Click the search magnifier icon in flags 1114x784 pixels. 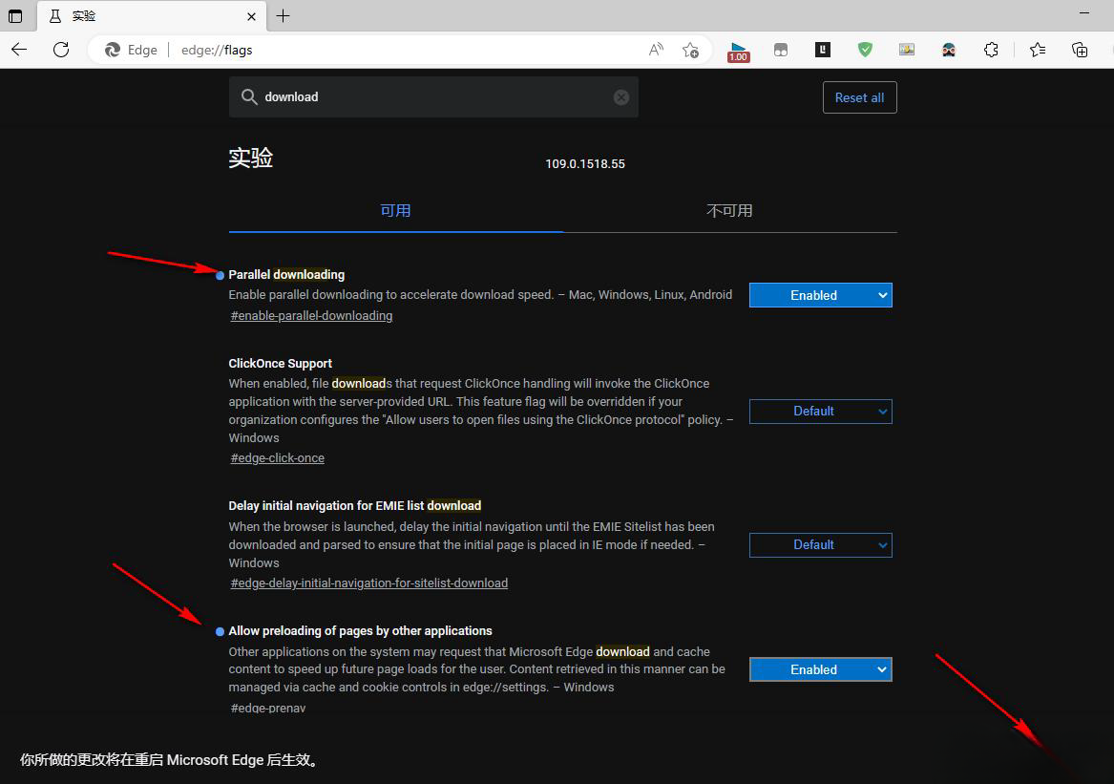point(248,96)
